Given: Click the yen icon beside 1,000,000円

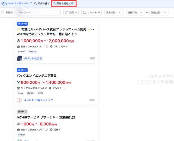Looking at the screenshot, I should coord(18,41).
